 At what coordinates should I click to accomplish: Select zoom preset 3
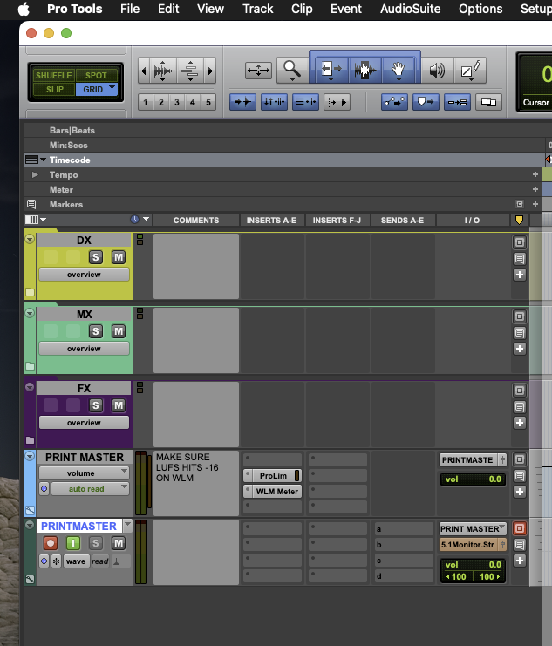[177, 102]
